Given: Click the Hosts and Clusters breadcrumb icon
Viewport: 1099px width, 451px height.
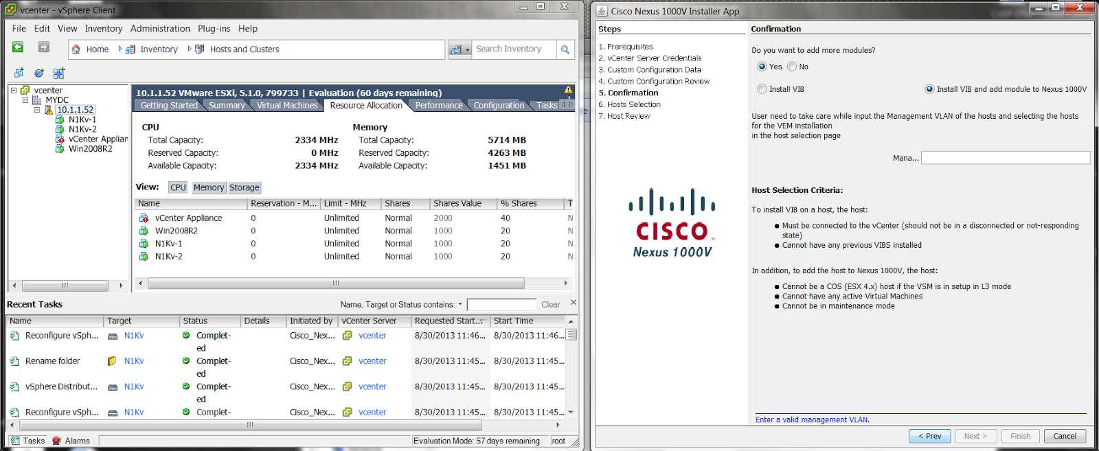Looking at the screenshot, I should pos(200,49).
